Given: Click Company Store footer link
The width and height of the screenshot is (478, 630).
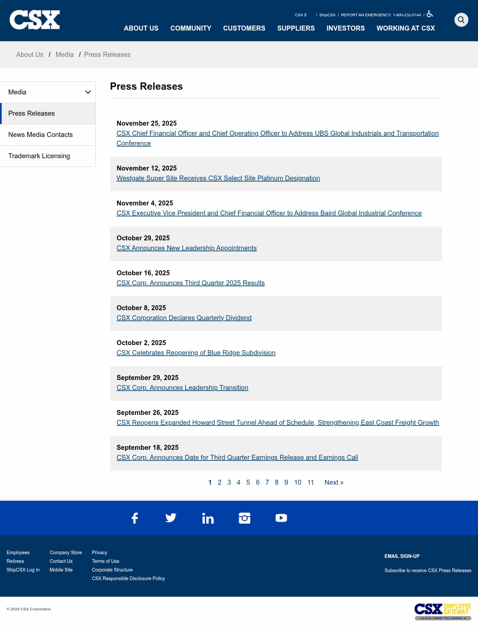Looking at the screenshot, I should (66, 553).
